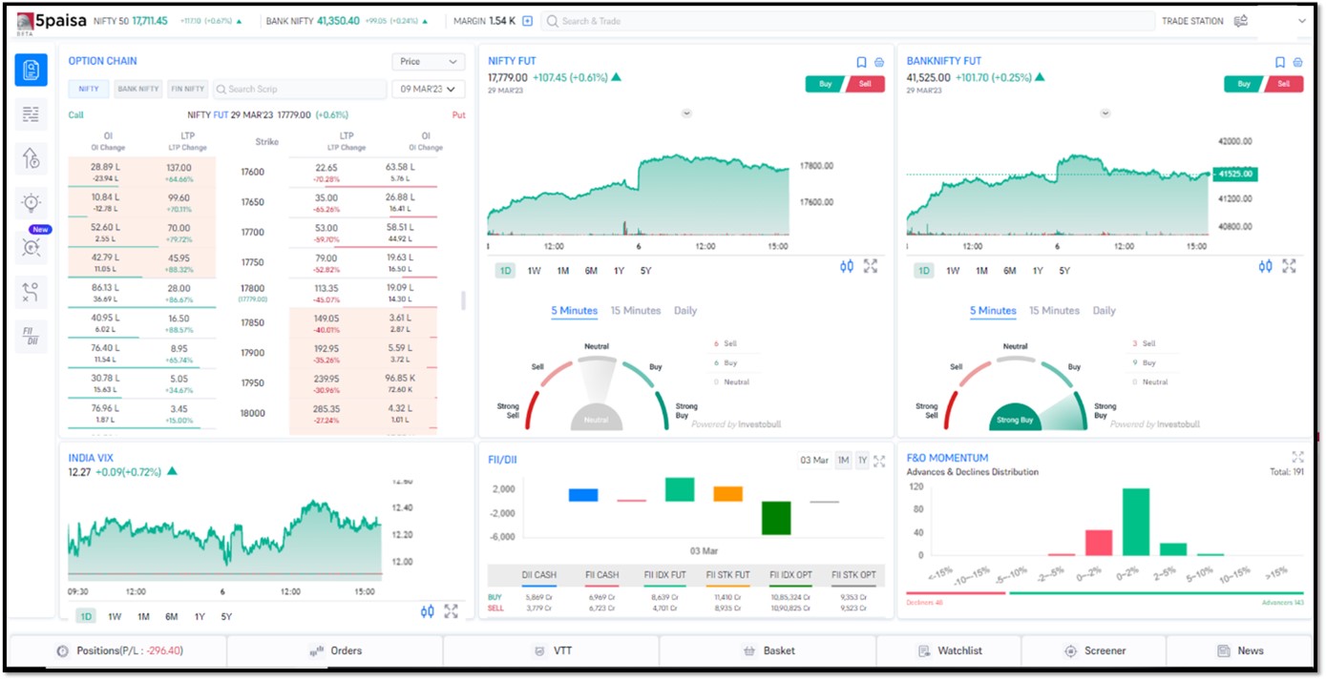Viewport: 1326px width, 680px height.
Task: Open the rupee trend sidebar icon
Action: pyautogui.click(x=31, y=158)
